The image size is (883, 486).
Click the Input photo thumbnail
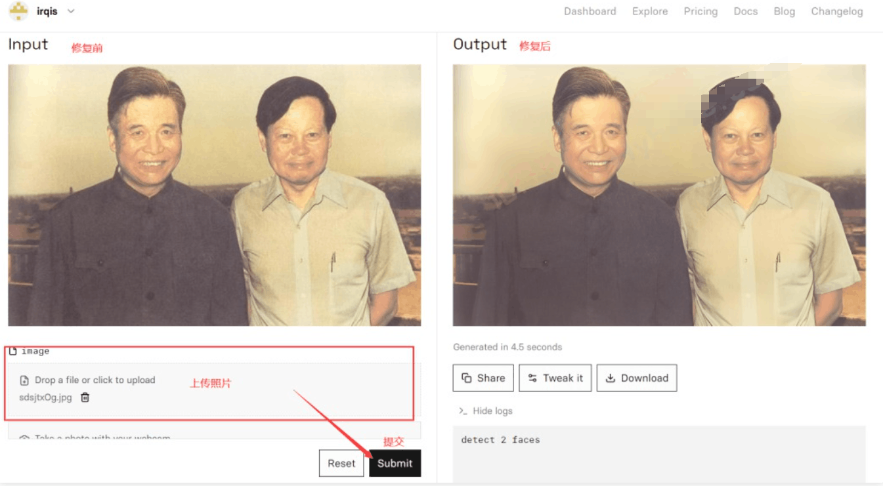(x=215, y=195)
